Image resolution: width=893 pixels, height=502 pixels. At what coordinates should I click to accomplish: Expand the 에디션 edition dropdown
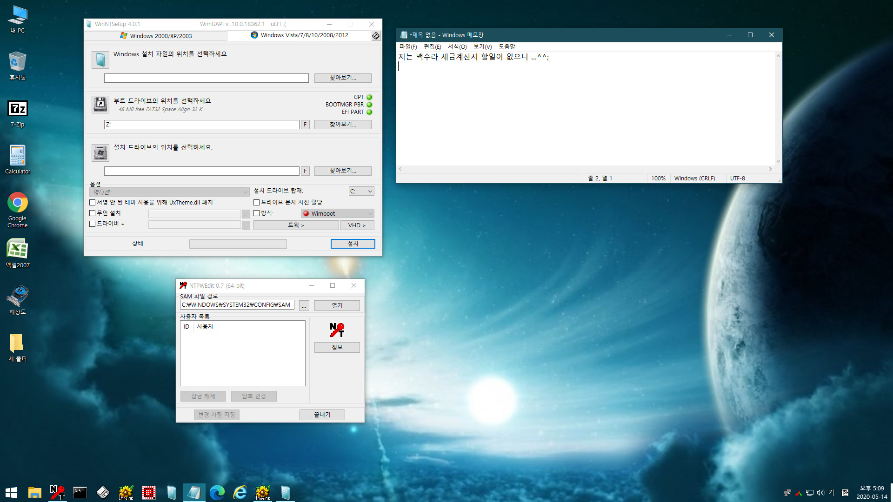[170, 192]
